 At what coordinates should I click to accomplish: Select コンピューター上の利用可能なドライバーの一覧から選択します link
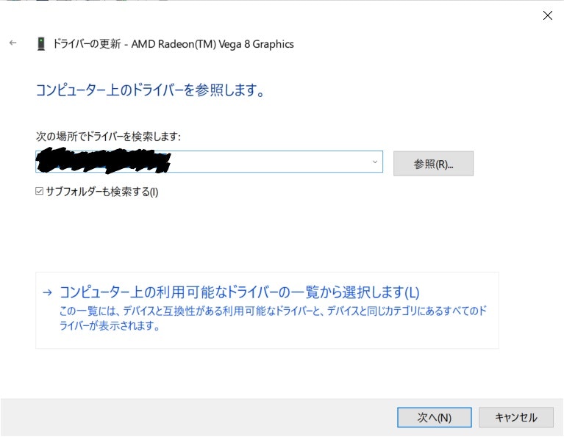click(239, 292)
